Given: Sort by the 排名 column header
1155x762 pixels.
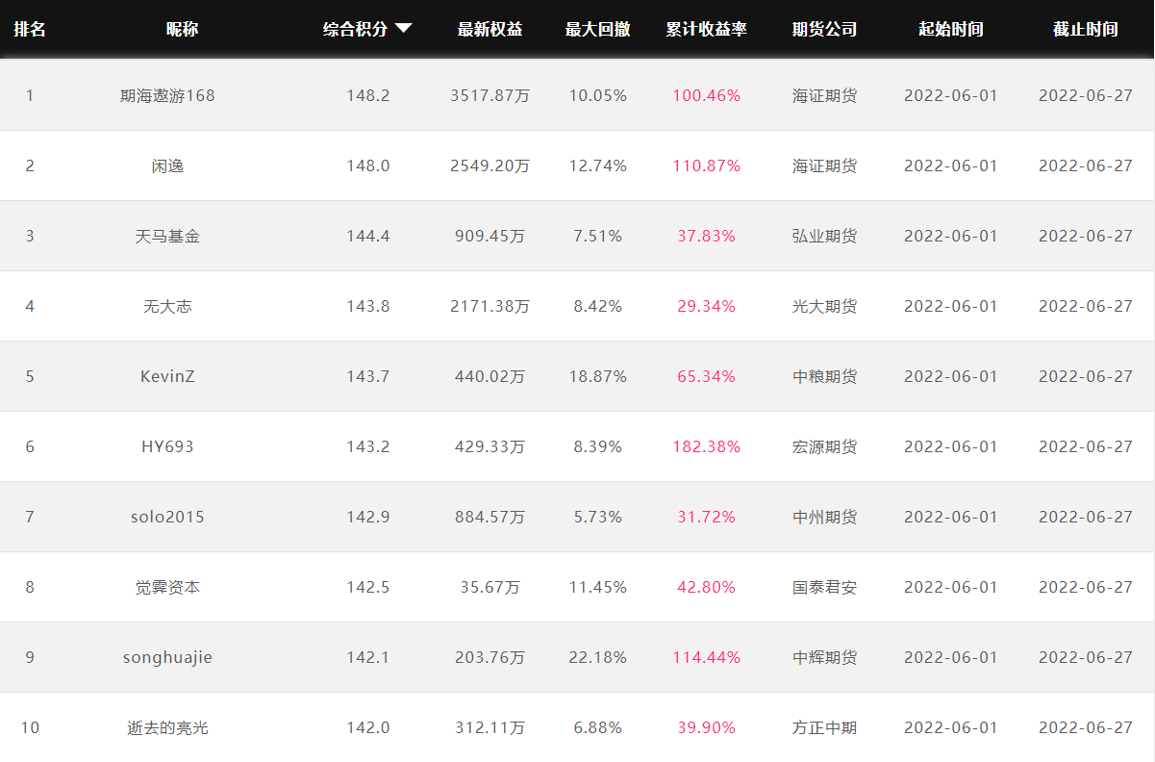Looking at the screenshot, I should coord(30,29).
